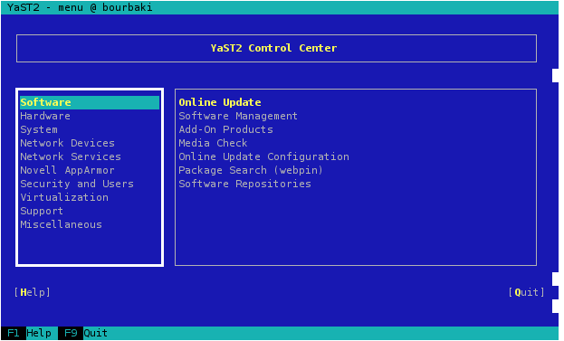The height and width of the screenshot is (341, 564).
Task: Choose Network Services in the category list
Action: [71, 157]
